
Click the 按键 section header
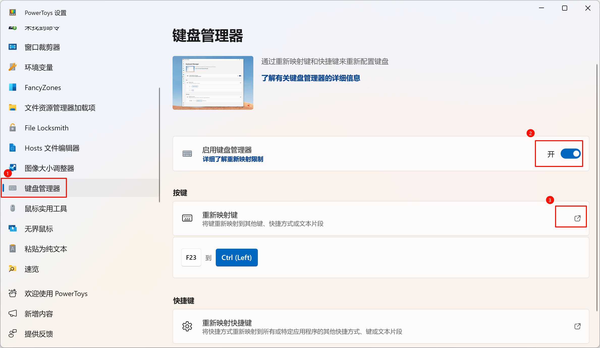tap(180, 193)
